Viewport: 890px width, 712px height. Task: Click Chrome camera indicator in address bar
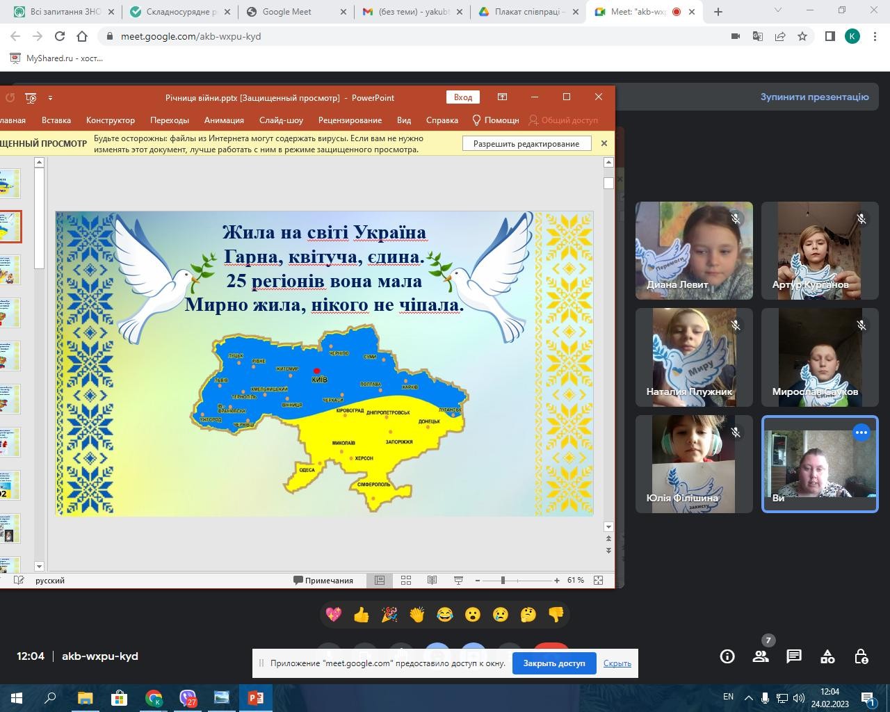click(736, 36)
